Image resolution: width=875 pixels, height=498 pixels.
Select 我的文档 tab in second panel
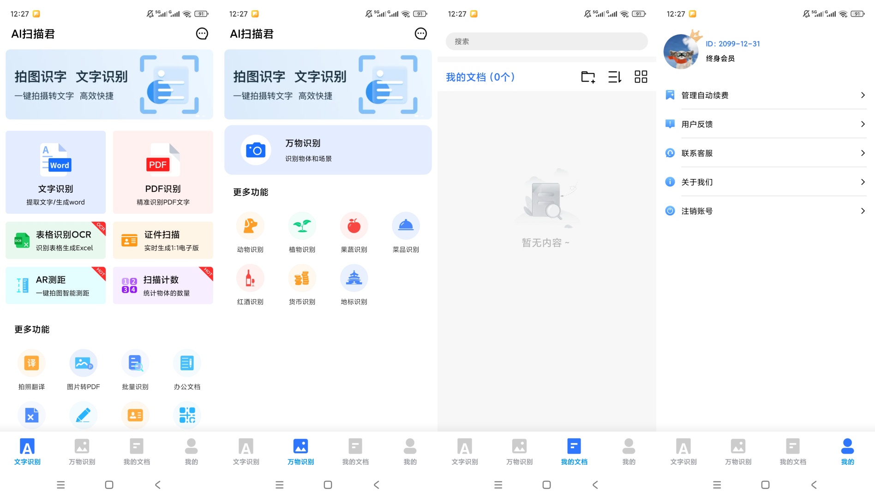click(355, 451)
